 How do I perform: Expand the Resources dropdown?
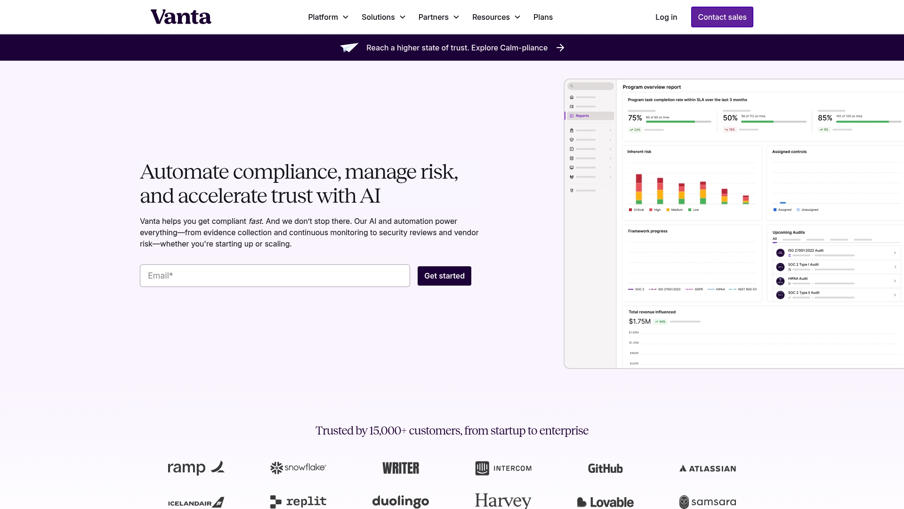(x=496, y=17)
